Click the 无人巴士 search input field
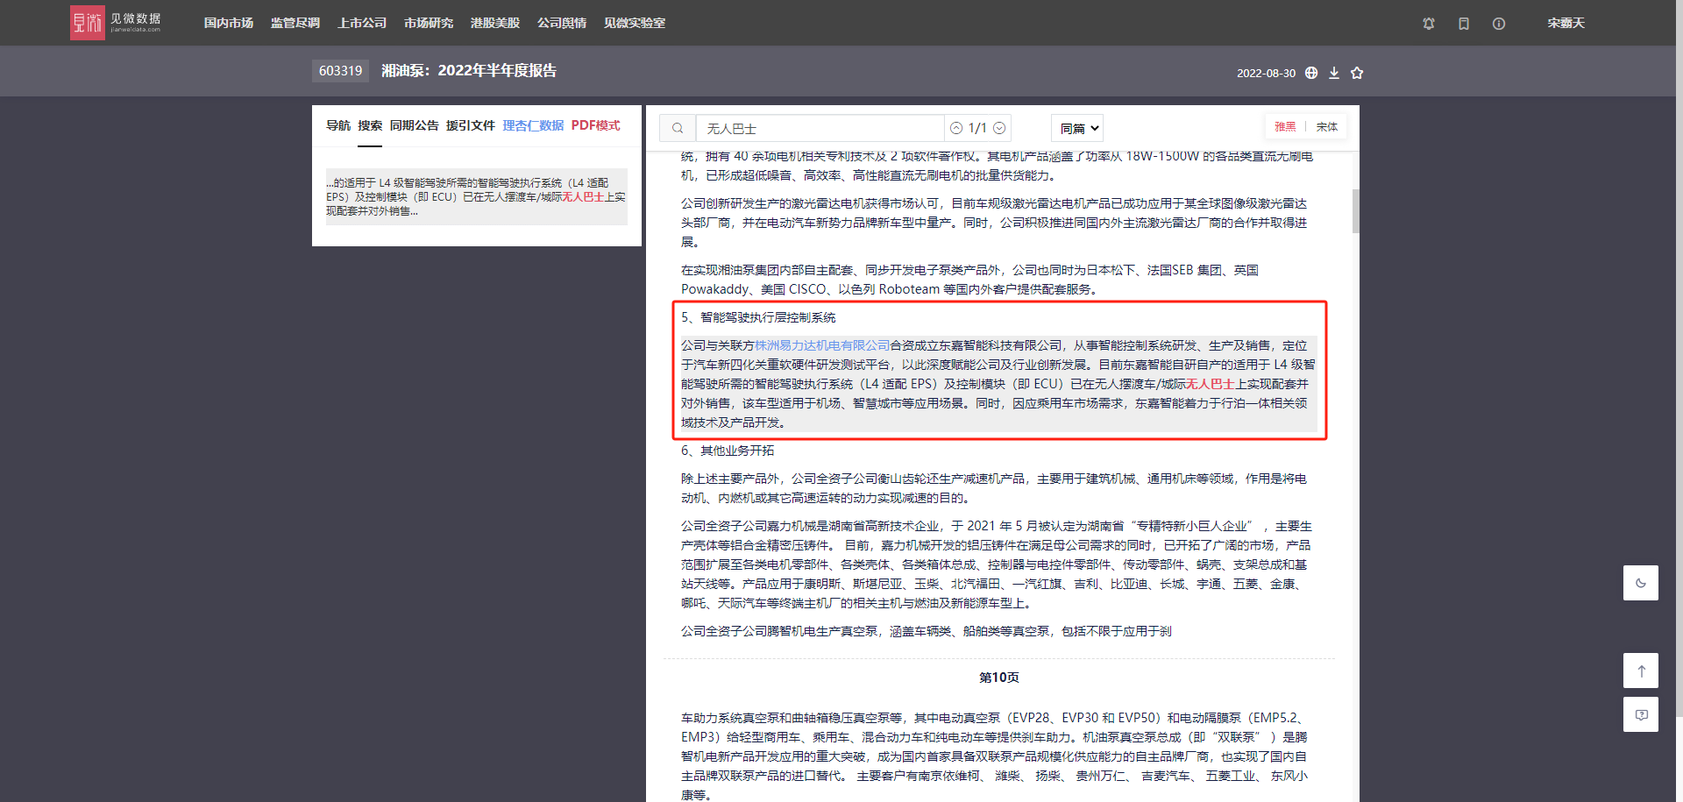Image resolution: width=1683 pixels, height=802 pixels. (x=820, y=128)
